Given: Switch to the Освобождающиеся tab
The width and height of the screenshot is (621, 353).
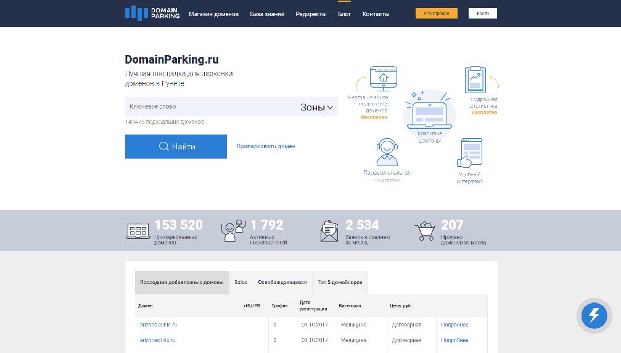Looking at the screenshot, I should tap(282, 283).
